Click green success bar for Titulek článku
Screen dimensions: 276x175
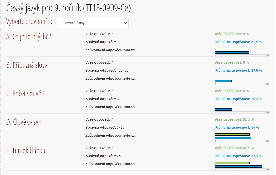pyautogui.click(x=232, y=163)
